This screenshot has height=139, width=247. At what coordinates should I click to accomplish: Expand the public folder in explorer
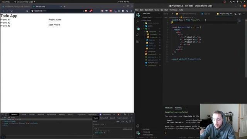click(x=150, y=26)
